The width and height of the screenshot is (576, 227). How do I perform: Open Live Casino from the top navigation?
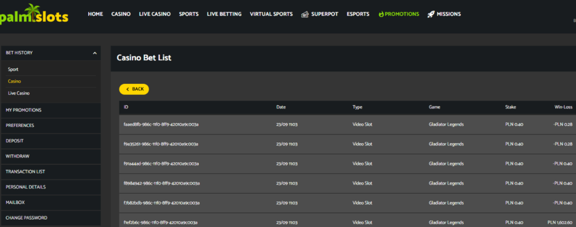point(154,14)
